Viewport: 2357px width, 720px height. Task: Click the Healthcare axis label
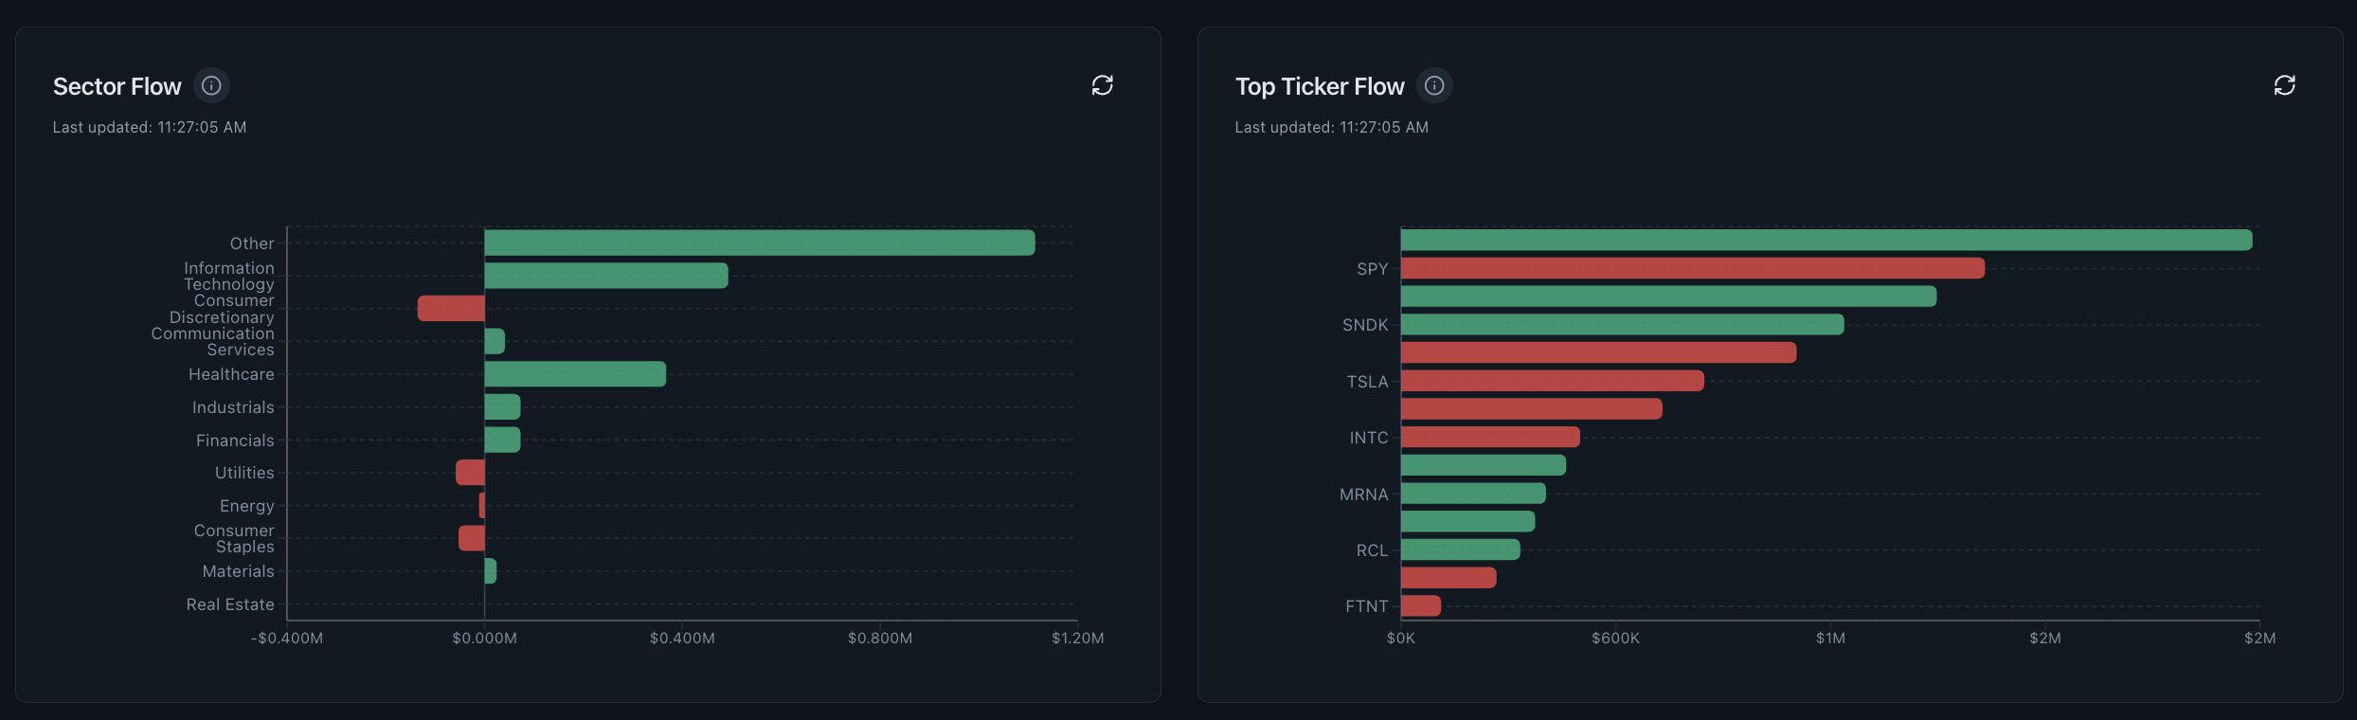pyautogui.click(x=231, y=374)
